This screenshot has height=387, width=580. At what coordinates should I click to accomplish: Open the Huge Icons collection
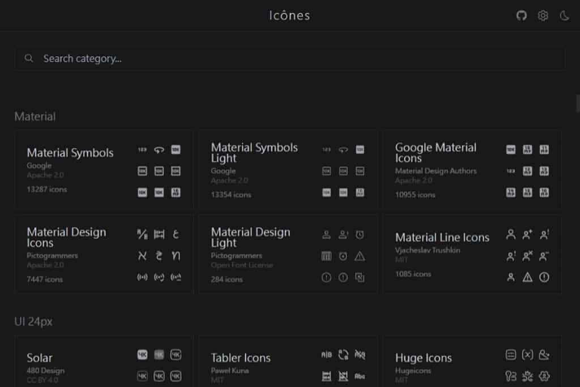[x=423, y=358]
